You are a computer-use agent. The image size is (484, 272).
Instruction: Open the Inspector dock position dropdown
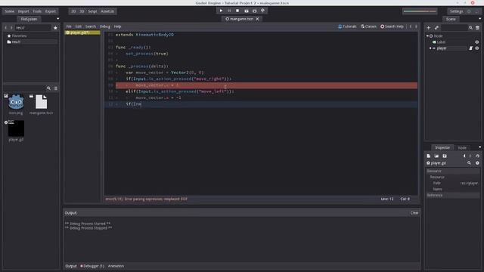tap(479, 147)
